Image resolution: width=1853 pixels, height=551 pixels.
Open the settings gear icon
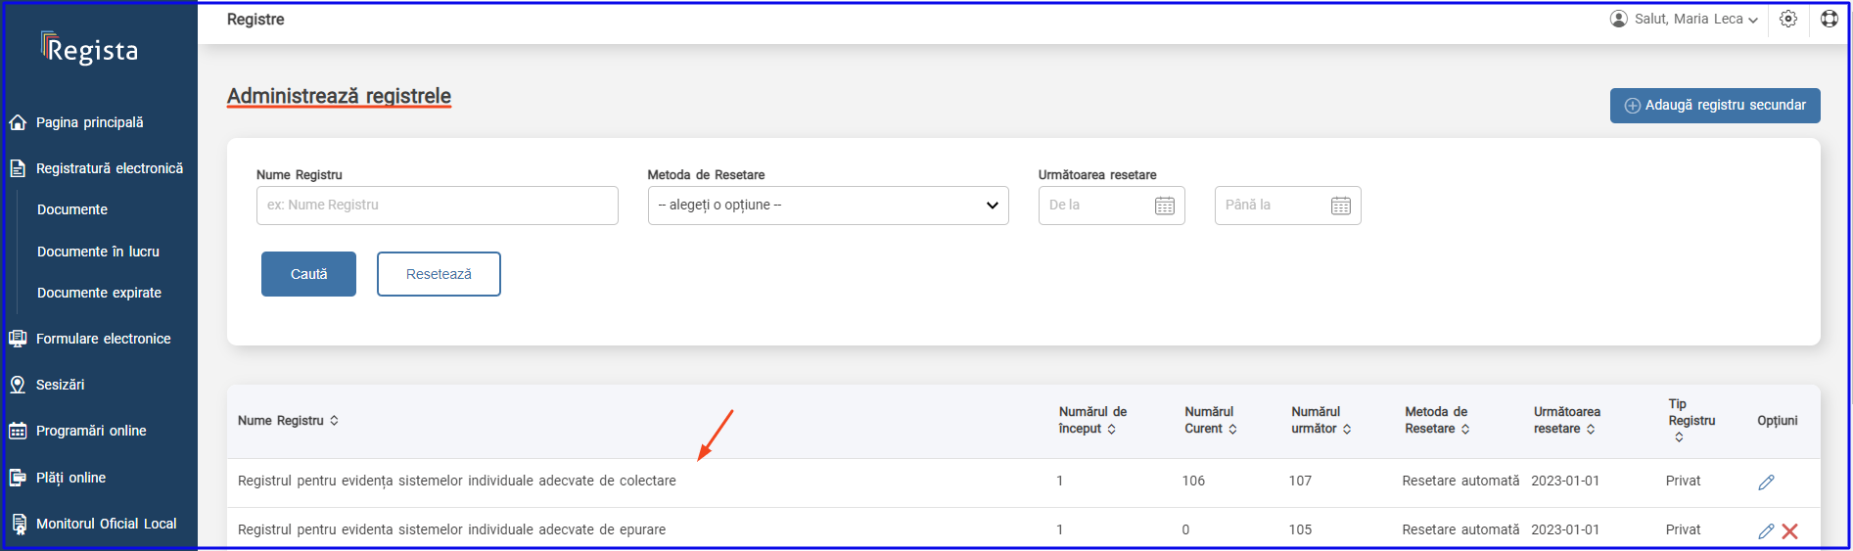1788,19
